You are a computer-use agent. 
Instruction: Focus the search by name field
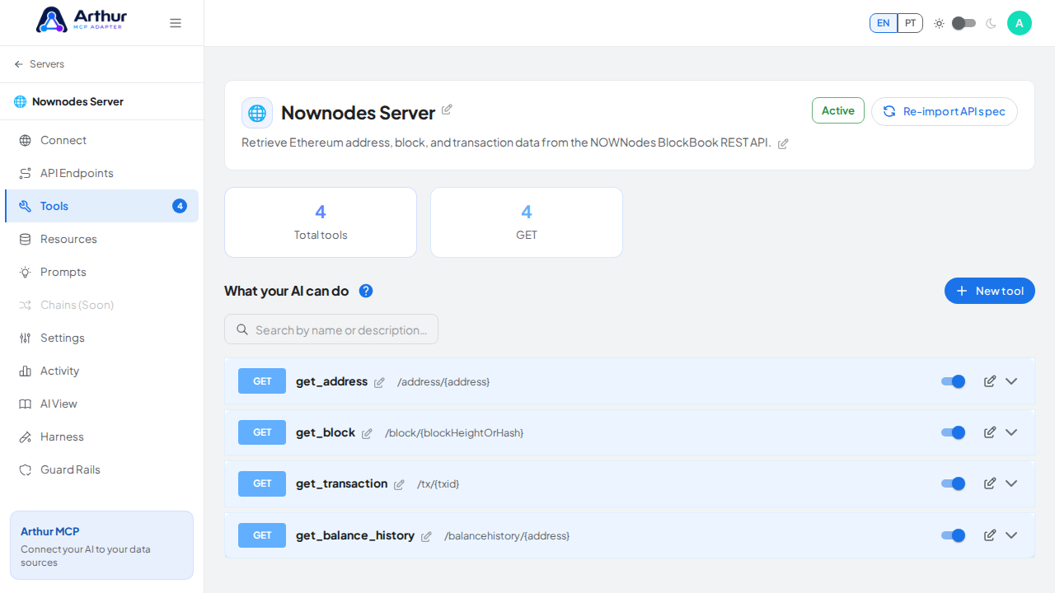pyautogui.click(x=331, y=329)
